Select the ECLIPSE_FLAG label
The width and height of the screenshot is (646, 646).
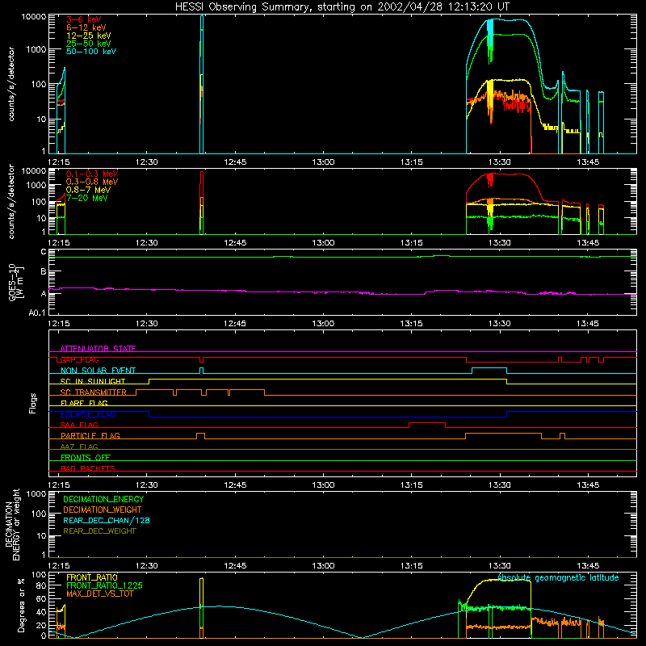[88, 414]
